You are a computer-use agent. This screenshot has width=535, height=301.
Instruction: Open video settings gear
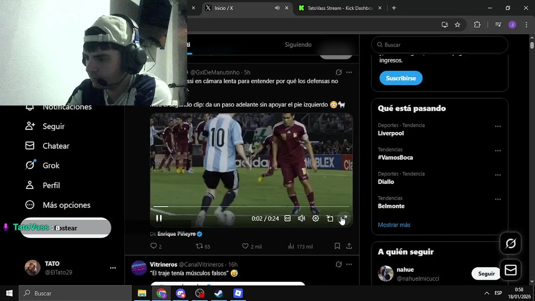(x=316, y=218)
